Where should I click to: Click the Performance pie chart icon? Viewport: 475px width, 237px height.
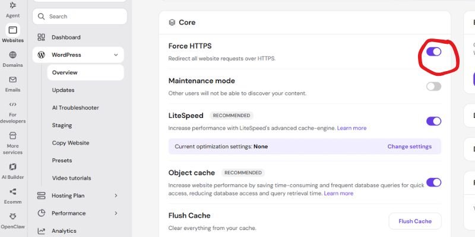tap(41, 213)
